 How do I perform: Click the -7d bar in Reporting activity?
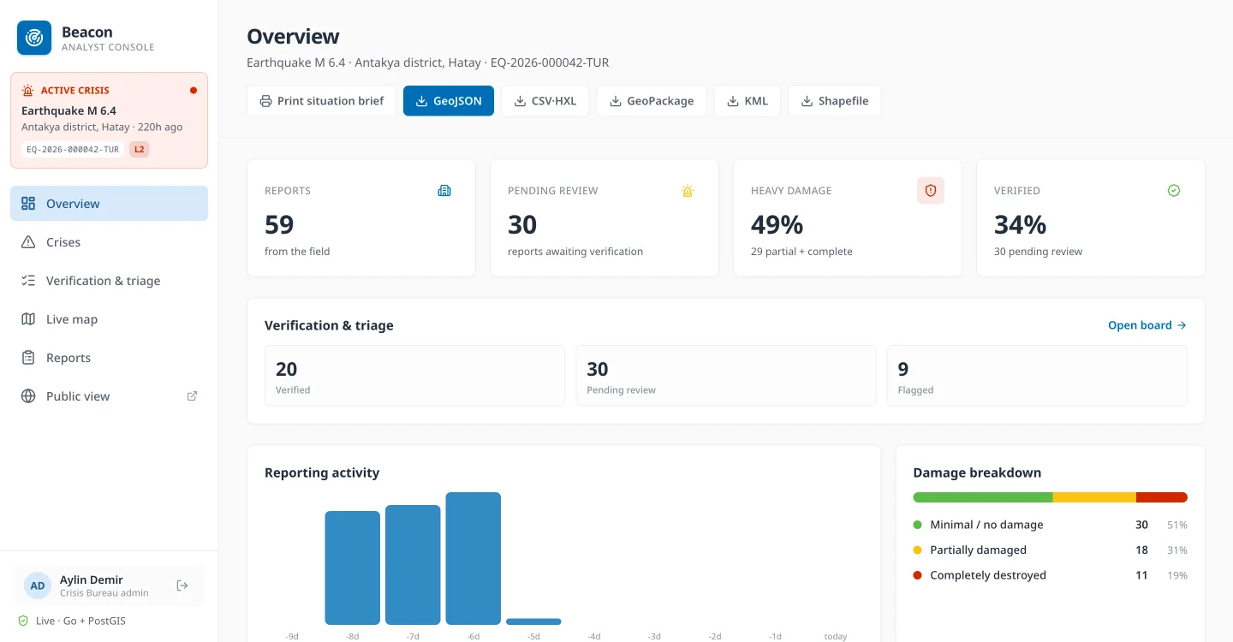pos(413,565)
